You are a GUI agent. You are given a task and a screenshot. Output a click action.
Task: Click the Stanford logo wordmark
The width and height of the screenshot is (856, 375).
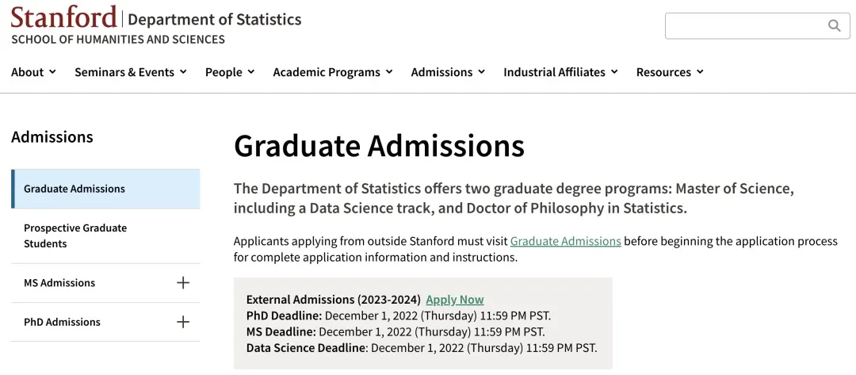63,17
